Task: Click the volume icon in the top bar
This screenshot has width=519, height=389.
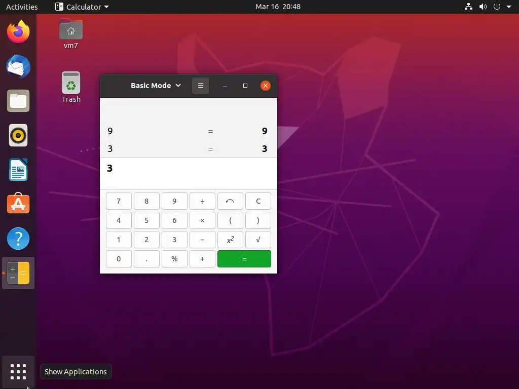Action: click(483, 7)
